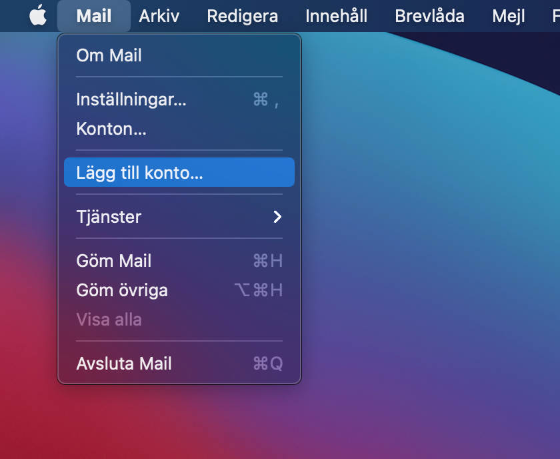Choose Om Mail from the menu
The height and width of the screenshot is (459, 560).
pyautogui.click(x=179, y=55)
